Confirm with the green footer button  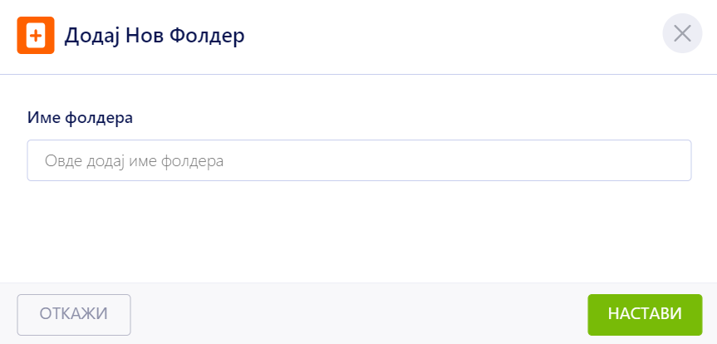[x=645, y=314]
